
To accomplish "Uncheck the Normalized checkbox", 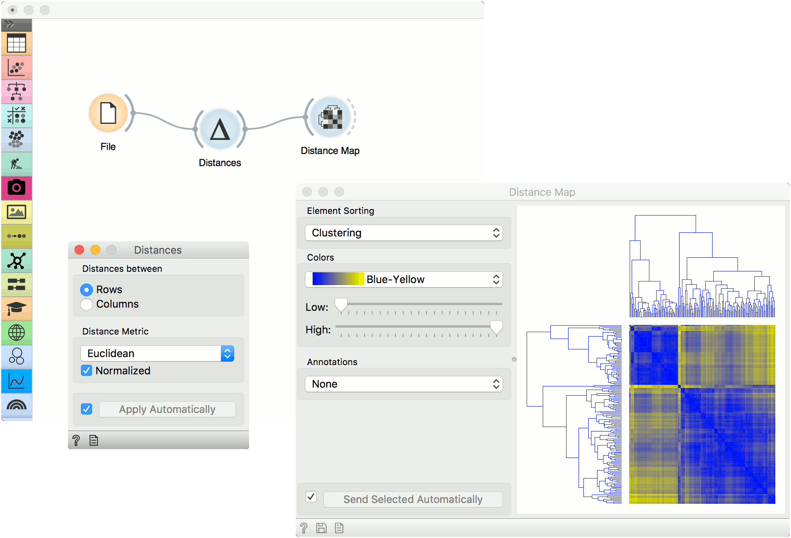I will [87, 370].
